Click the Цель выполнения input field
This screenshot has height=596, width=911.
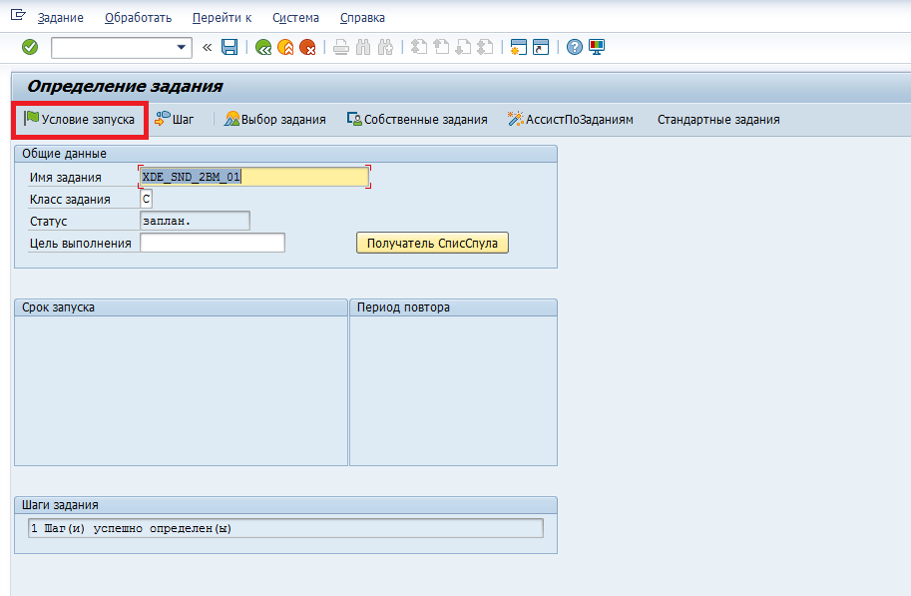pos(213,243)
